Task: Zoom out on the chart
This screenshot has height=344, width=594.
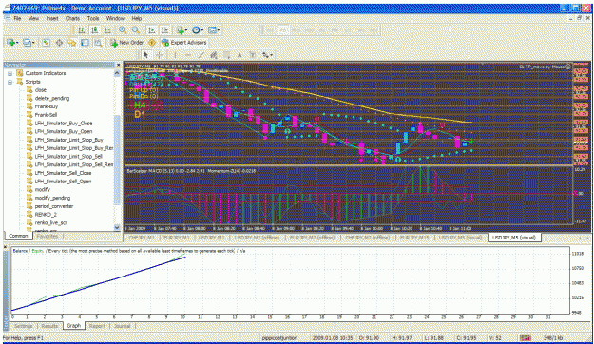Action: [135, 30]
